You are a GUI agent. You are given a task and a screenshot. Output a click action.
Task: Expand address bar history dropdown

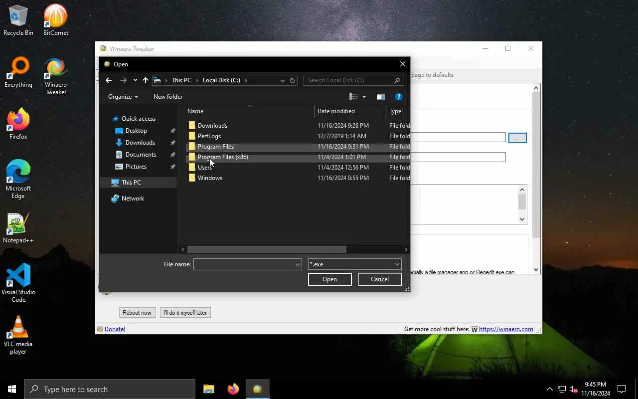pyautogui.click(x=283, y=80)
